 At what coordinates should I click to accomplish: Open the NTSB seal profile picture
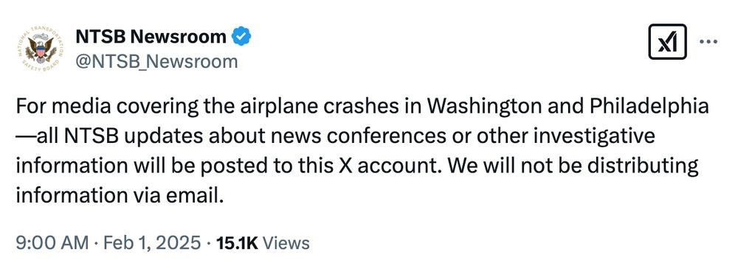tap(41, 49)
